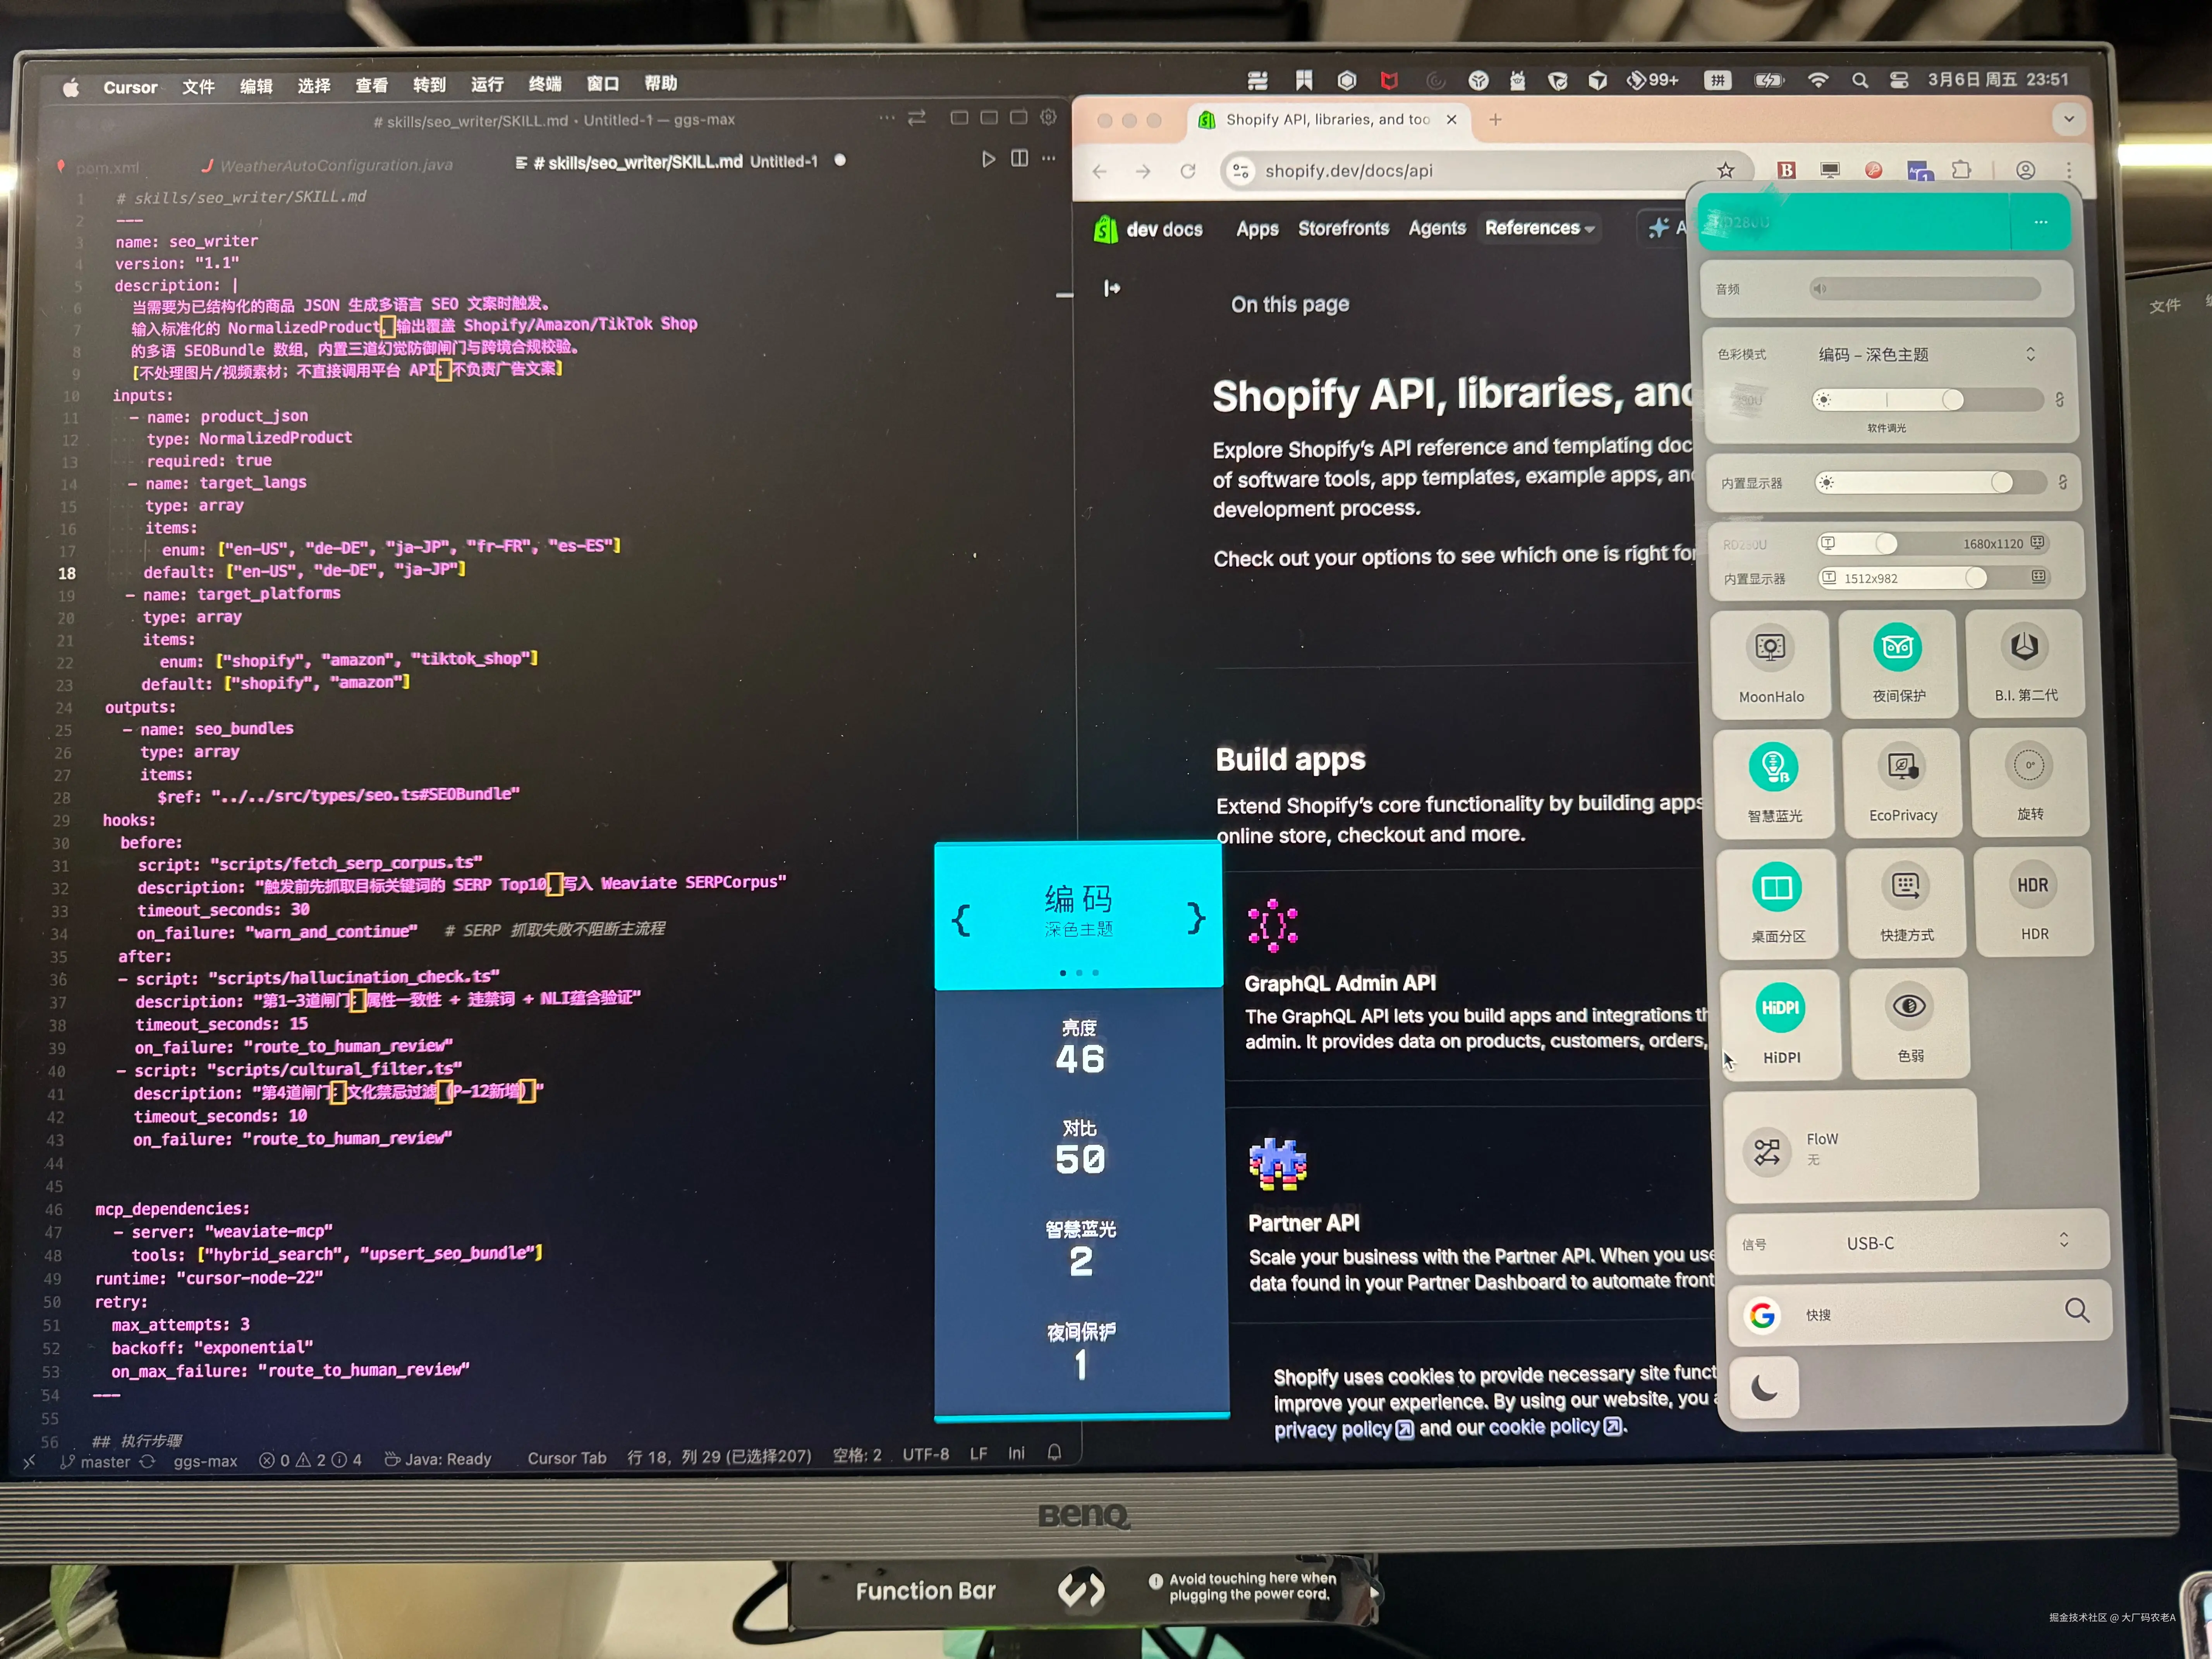Click the run play icon in Cursor editor
Image resolution: width=2212 pixels, height=1659 pixels.
[988, 159]
